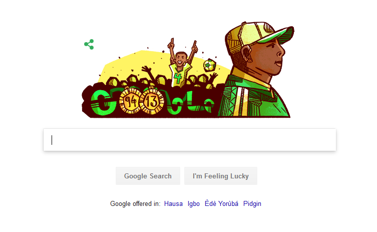Image resolution: width=377 pixels, height=232 pixels.
Task: Click the gold medal labeled 13
Action: click(152, 101)
